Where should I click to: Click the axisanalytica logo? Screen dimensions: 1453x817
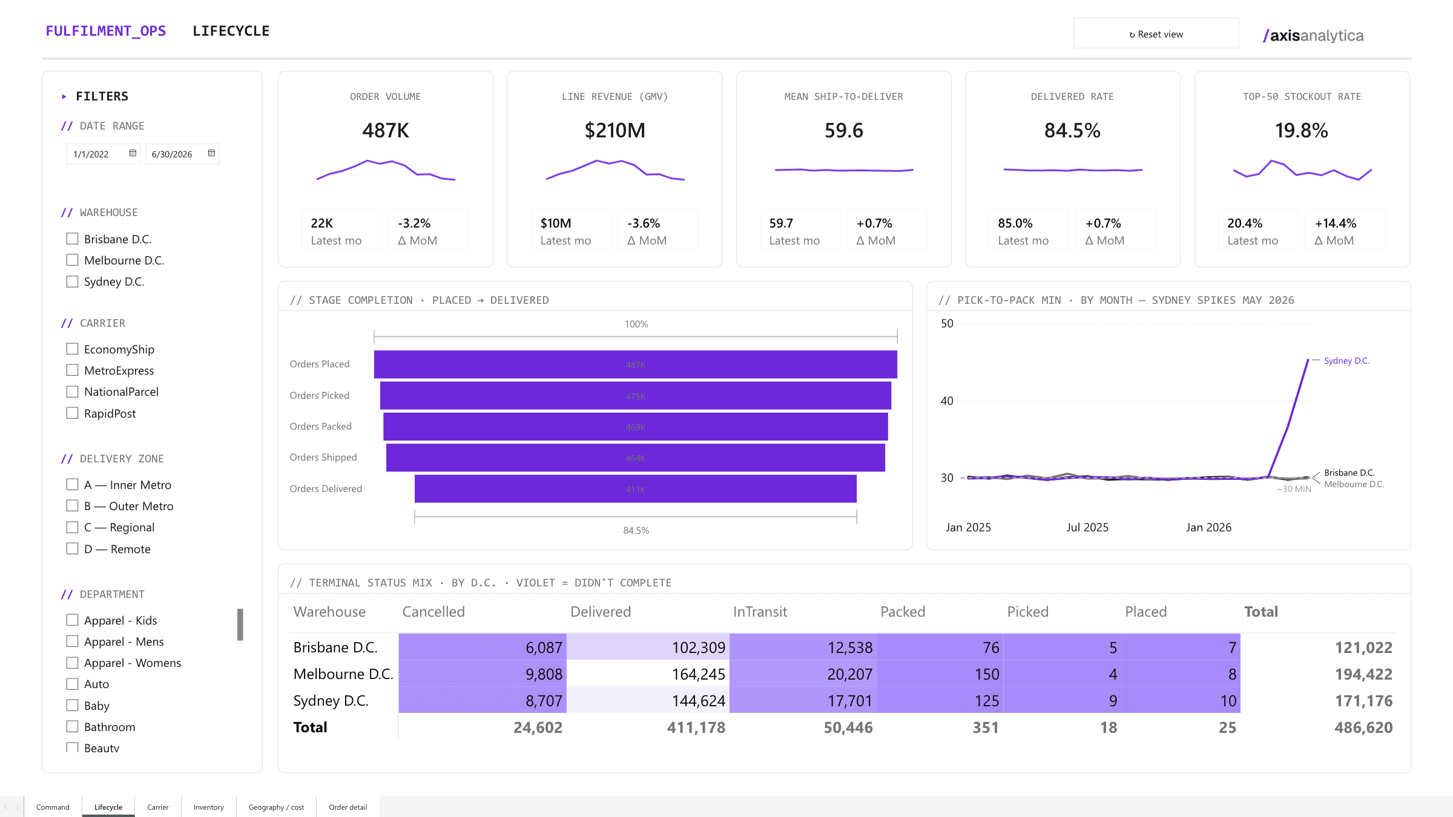pos(1313,35)
